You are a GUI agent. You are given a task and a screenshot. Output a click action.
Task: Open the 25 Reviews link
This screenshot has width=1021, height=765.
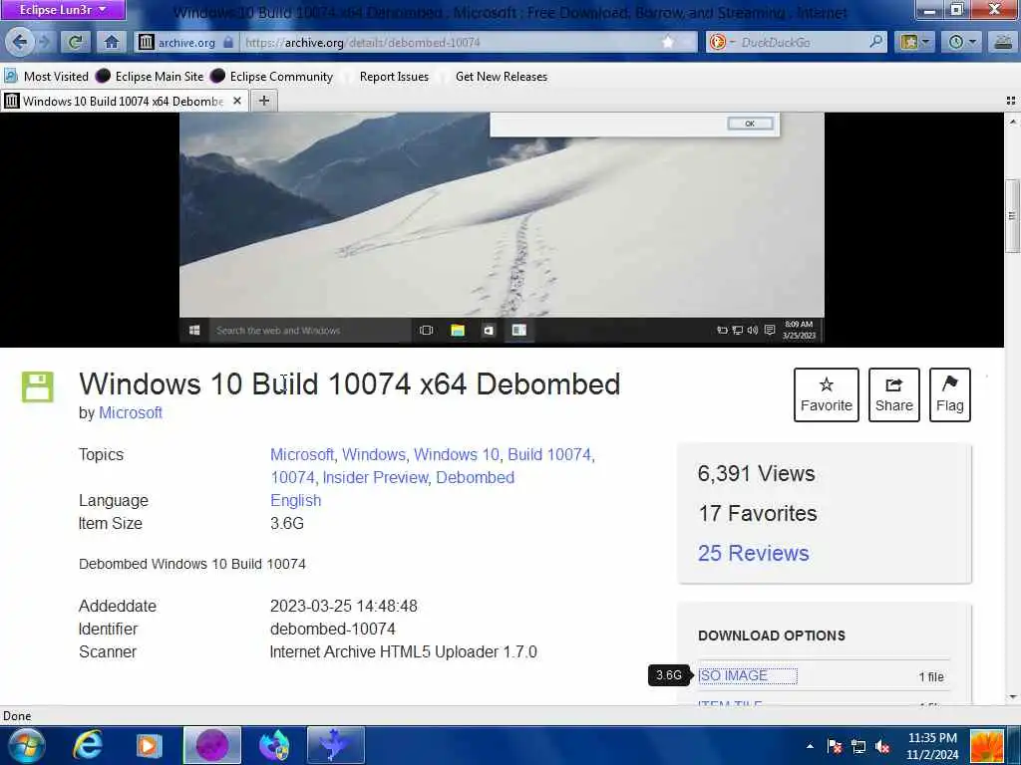pos(754,553)
